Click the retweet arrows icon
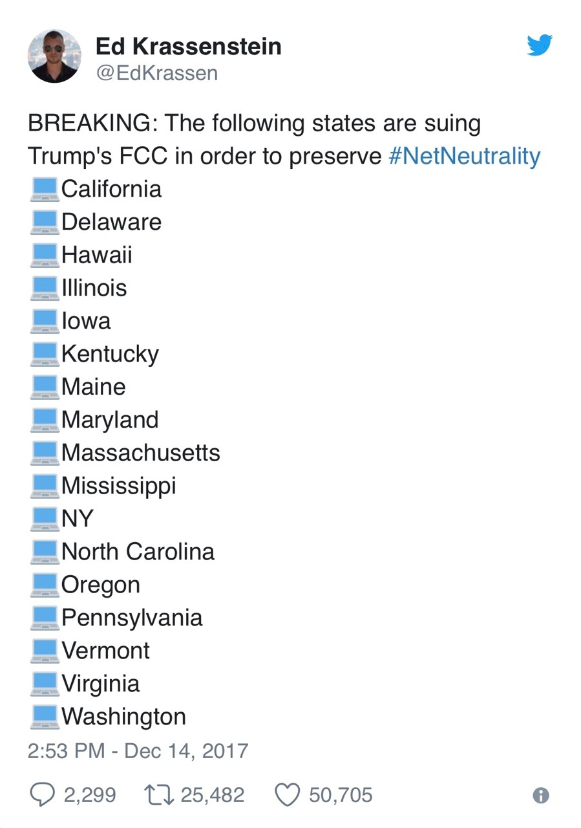This screenshot has width=581, height=828. click(x=158, y=795)
